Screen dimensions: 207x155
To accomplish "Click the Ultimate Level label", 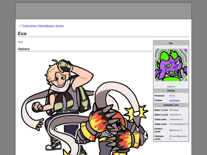I will point(159,137).
